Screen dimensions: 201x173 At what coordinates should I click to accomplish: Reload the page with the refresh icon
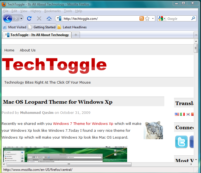coord(29,19)
